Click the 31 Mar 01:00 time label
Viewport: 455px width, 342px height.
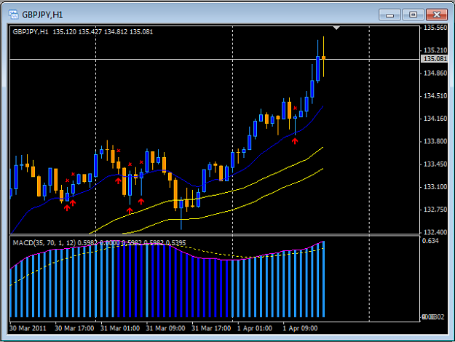tap(120, 328)
